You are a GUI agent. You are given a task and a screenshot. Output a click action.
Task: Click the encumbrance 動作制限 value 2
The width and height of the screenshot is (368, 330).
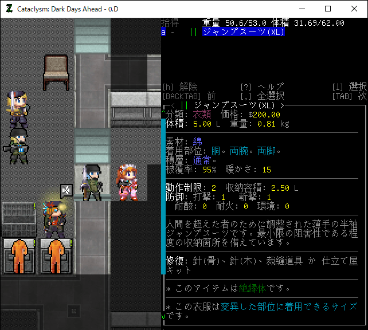[214, 188]
